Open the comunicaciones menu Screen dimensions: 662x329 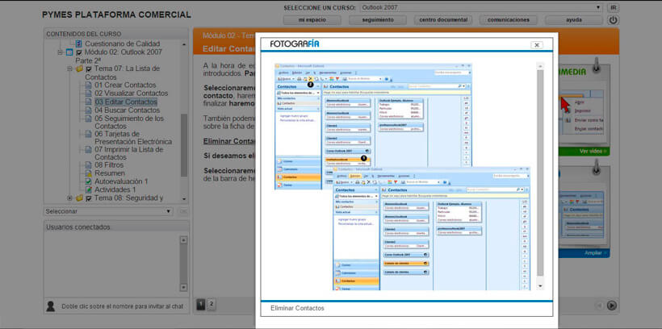509,20
